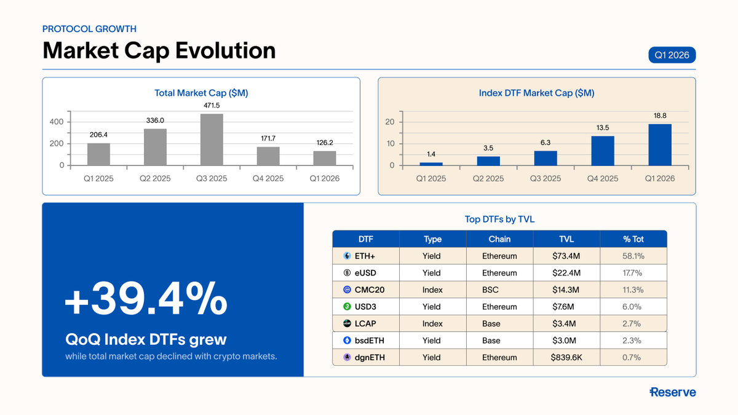Click the Q4 2025 bar in Total Market Cap

click(x=268, y=156)
